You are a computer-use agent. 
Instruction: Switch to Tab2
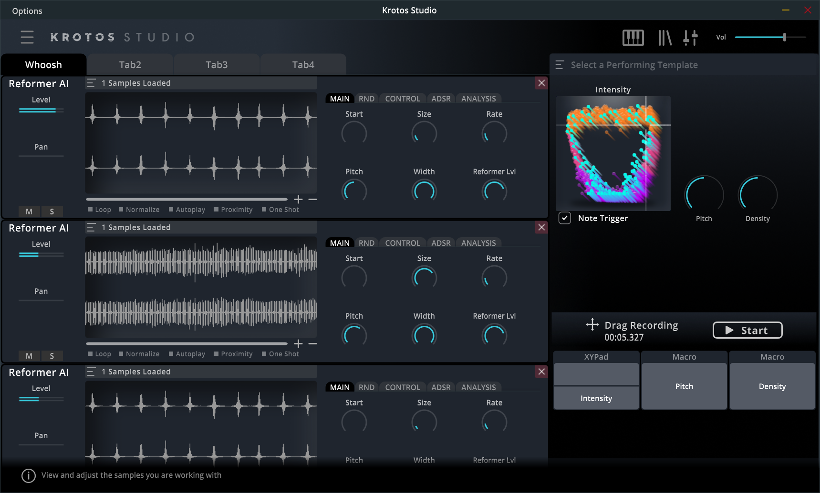click(130, 64)
